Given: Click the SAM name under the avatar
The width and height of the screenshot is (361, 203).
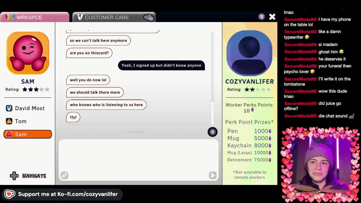Looking at the screenshot, I should click(28, 81).
